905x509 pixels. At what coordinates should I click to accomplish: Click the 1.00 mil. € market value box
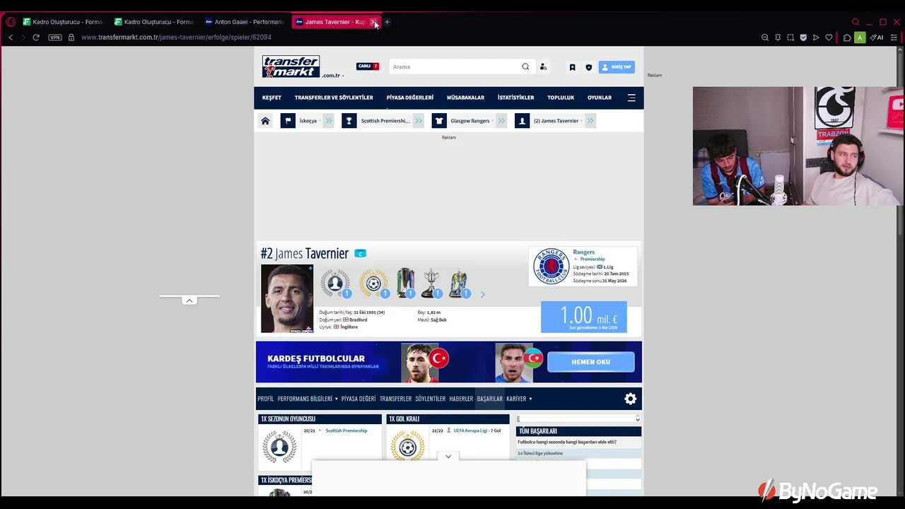click(x=584, y=317)
